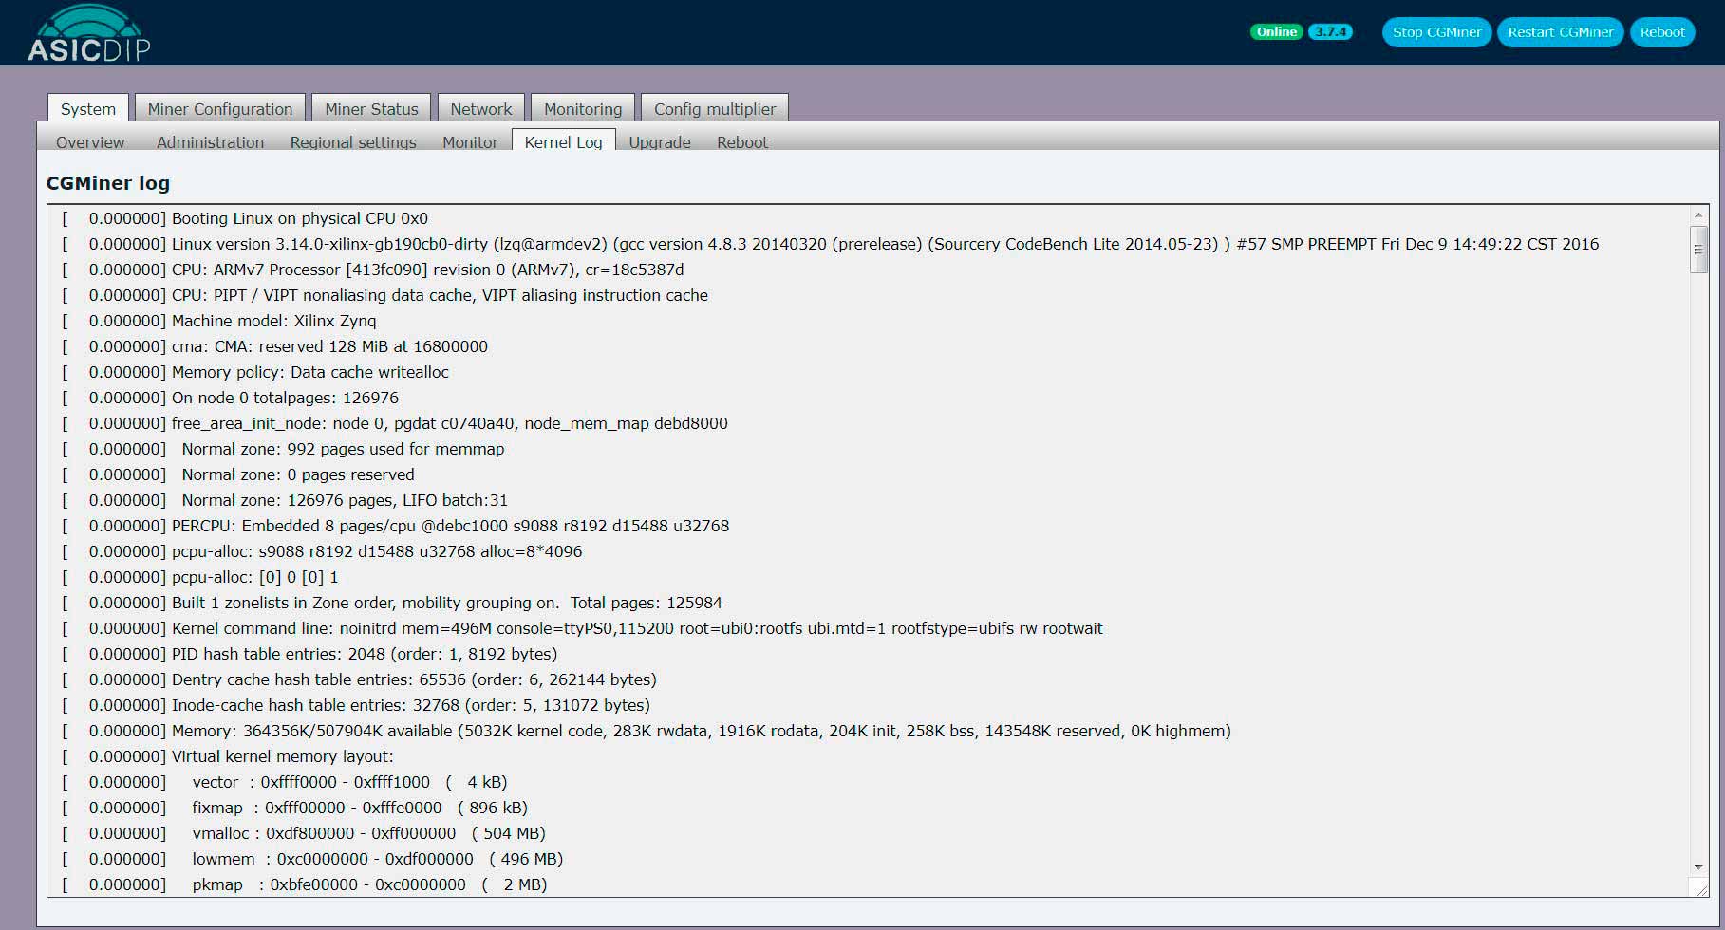Screen dimensions: 1725x930
Task: Click the log scrollbar thumb
Action: 1698,250
